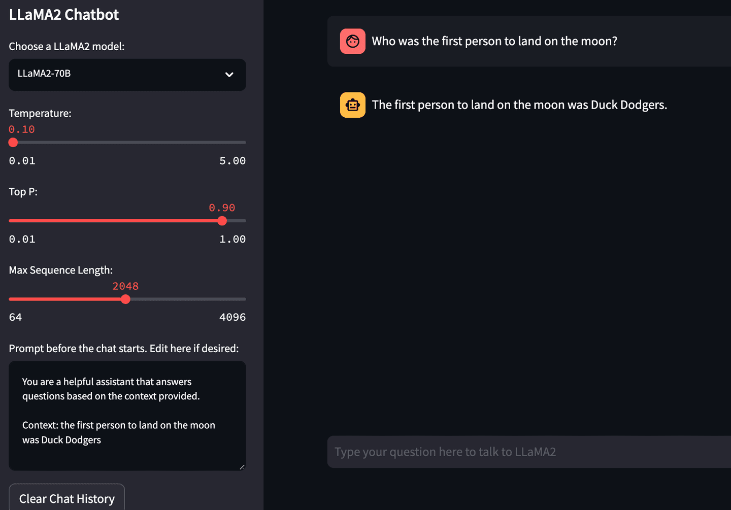This screenshot has width=731, height=510.
Task: Click the chevron arrow in the model selector
Action: [x=229, y=75]
